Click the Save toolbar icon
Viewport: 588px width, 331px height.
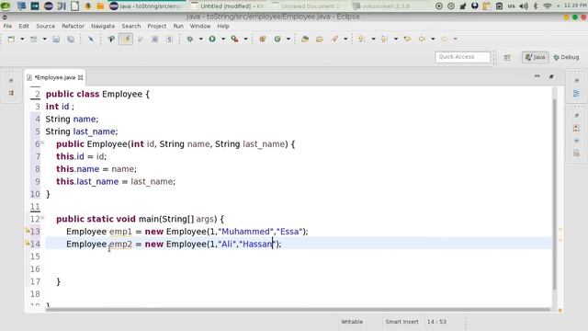[56, 39]
